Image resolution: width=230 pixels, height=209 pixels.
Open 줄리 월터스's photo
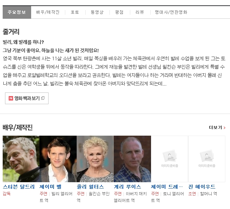tap(95, 159)
